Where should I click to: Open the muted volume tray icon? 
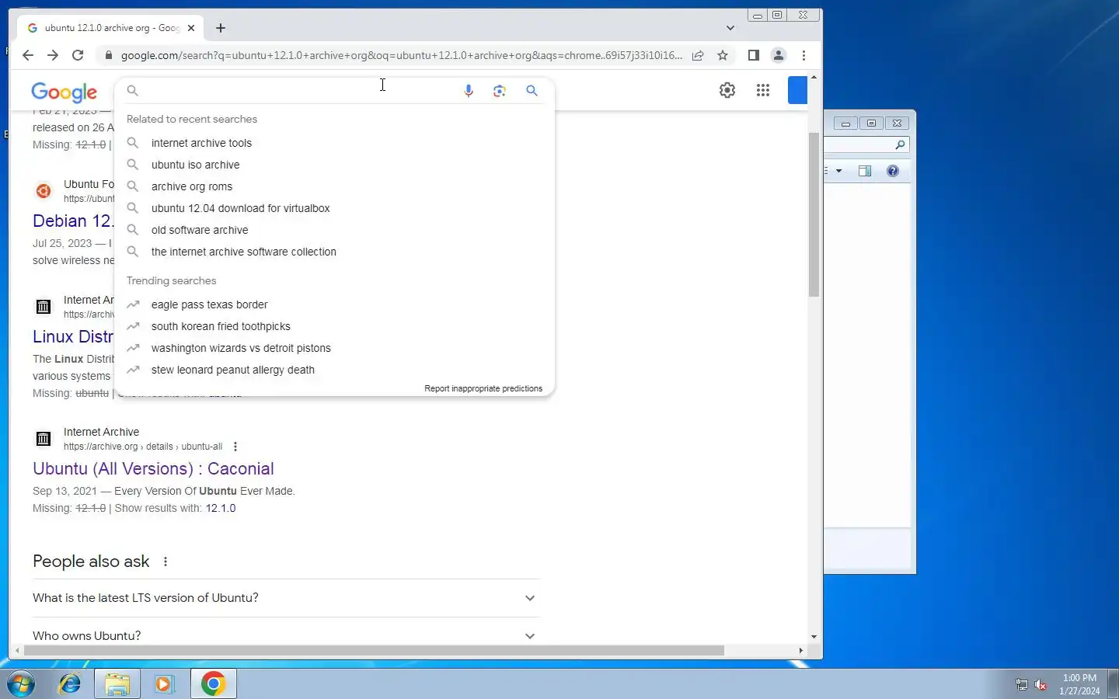point(1041,684)
